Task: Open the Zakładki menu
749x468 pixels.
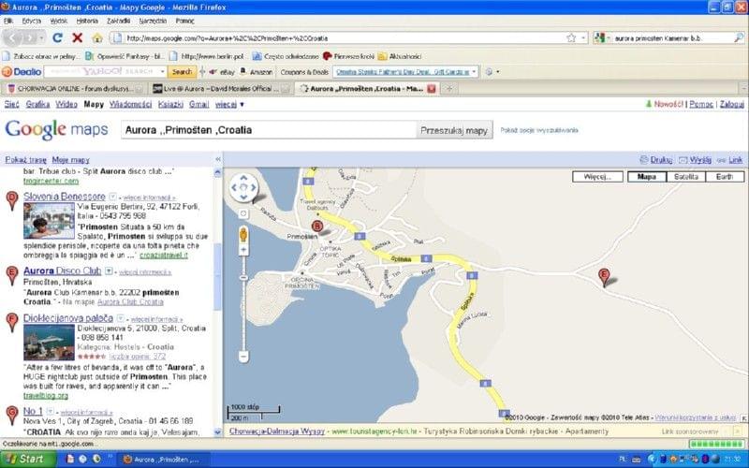Action: [x=118, y=20]
